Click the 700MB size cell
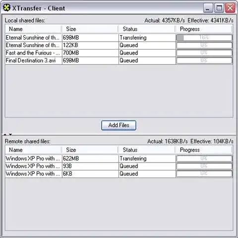The height and width of the screenshot is (238, 238). point(90,53)
